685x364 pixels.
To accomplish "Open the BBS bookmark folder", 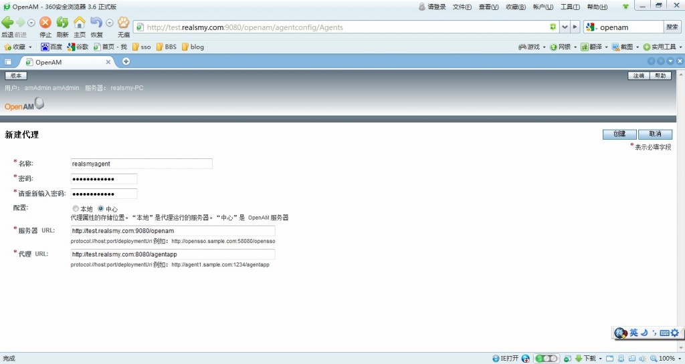I will (167, 47).
